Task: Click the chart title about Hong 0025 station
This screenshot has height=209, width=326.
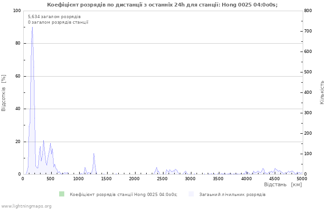Action: (x=162, y=5)
